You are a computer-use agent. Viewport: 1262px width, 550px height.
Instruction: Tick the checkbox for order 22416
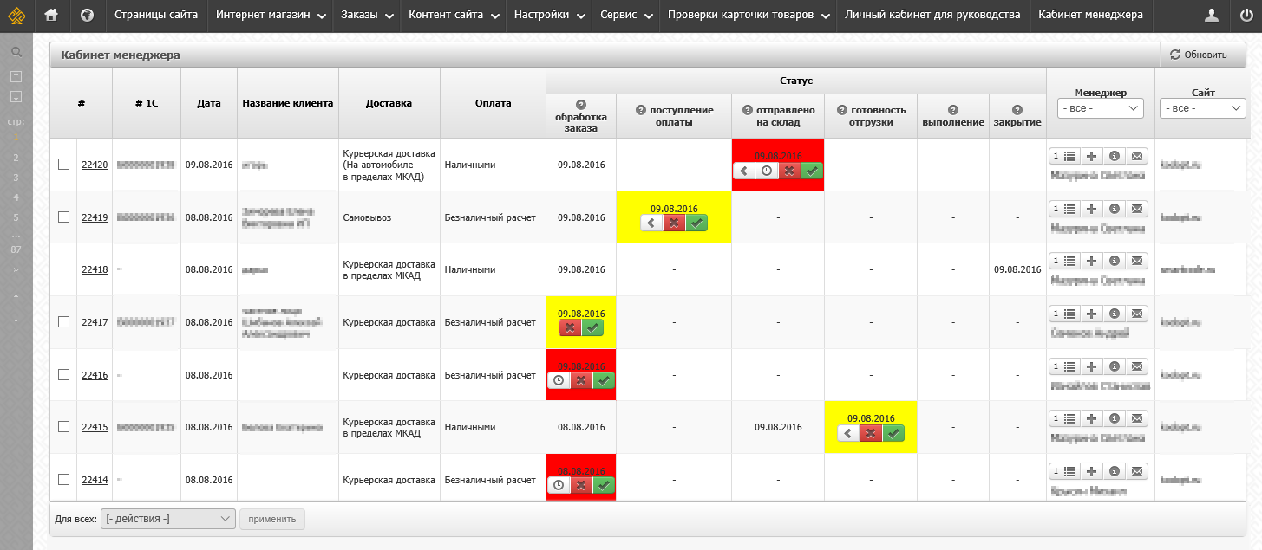[x=63, y=374]
